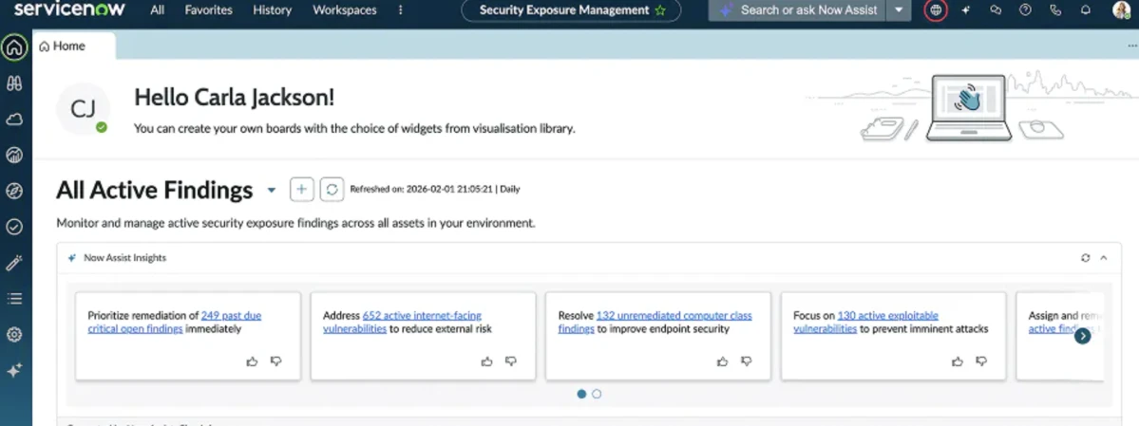
Task: Click the CJ user avatar circle
Action: pos(83,109)
